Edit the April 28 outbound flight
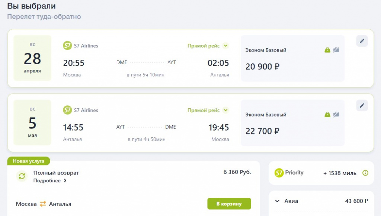This screenshot has width=381, height=216. (x=362, y=41)
